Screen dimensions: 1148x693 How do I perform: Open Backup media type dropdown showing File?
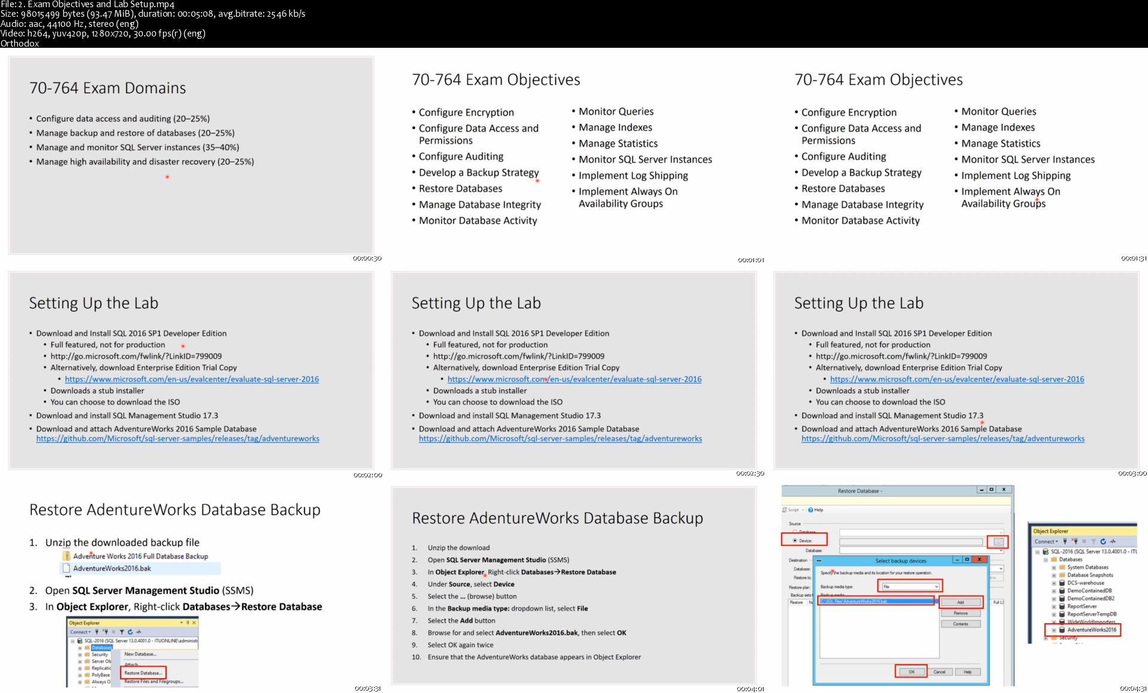pos(910,586)
